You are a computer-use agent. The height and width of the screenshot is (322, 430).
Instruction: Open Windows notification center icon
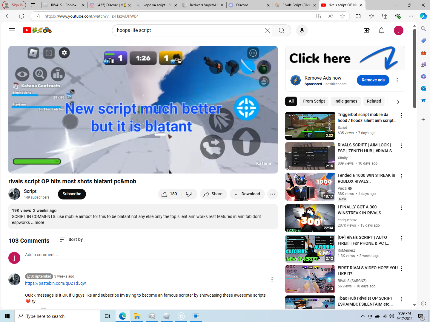pos(421,316)
